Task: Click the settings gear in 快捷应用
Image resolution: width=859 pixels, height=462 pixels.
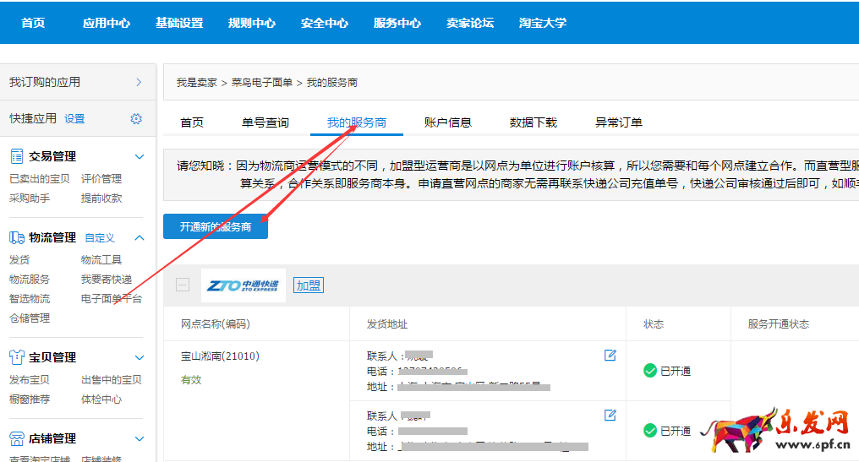Action: click(136, 119)
